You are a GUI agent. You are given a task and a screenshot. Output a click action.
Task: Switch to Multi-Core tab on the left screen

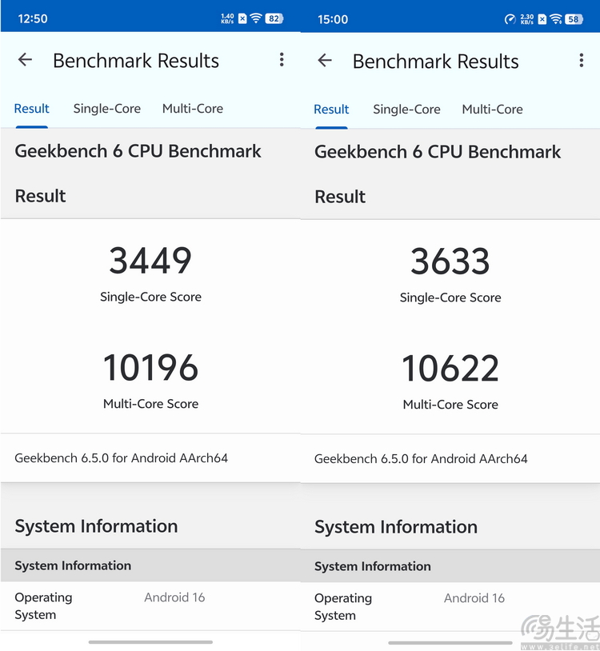(193, 109)
